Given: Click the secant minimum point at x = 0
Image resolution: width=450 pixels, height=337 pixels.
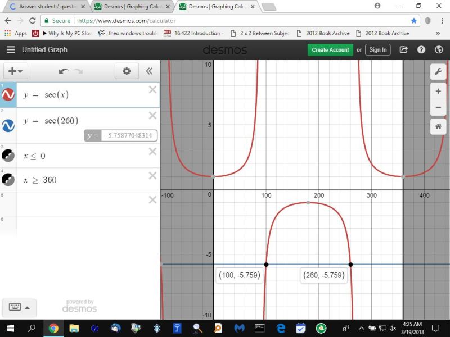Looking at the screenshot, I should point(213,176).
